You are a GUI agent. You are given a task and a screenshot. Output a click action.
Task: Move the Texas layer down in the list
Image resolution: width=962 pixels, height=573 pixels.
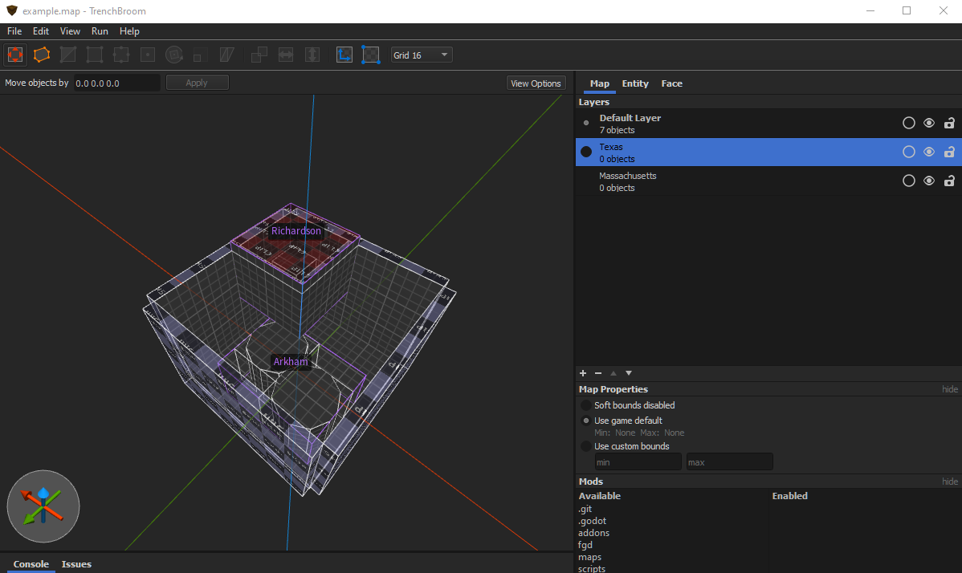pos(628,373)
